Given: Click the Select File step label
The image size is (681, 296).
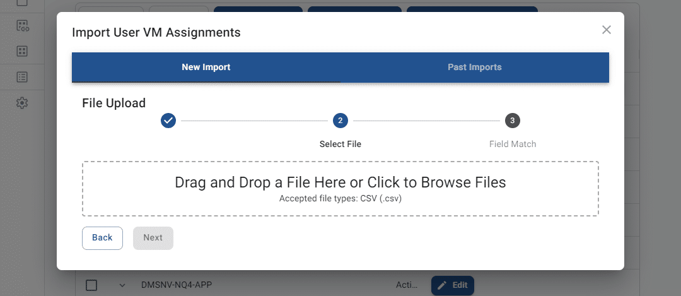Looking at the screenshot, I should click(340, 144).
